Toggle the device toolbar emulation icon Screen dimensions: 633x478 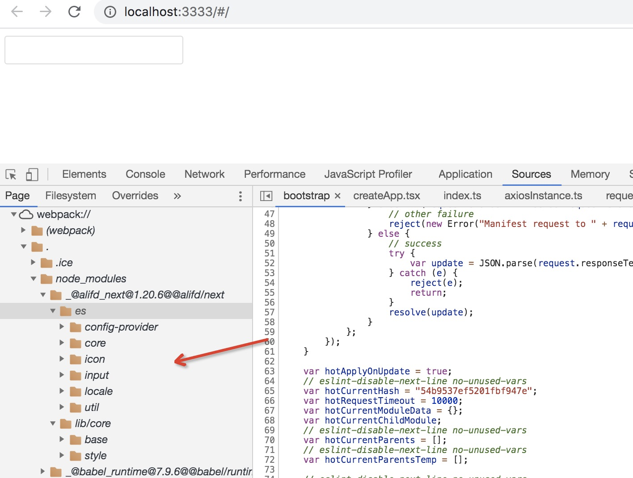click(32, 174)
